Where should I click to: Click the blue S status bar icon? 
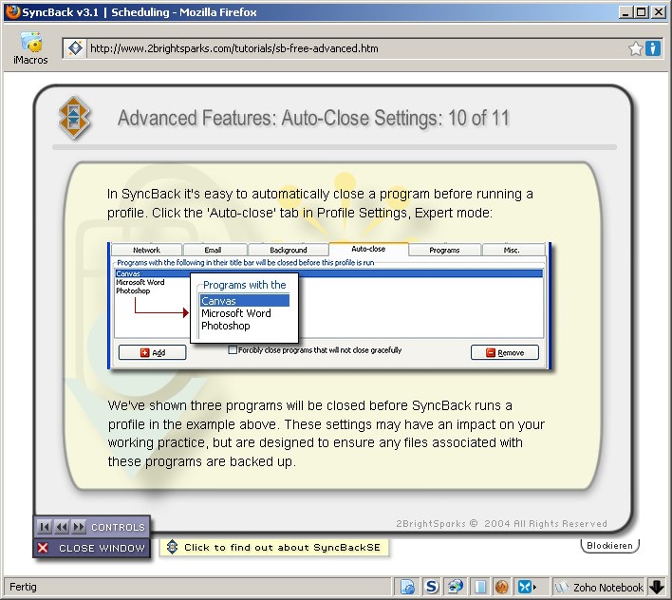(x=432, y=587)
